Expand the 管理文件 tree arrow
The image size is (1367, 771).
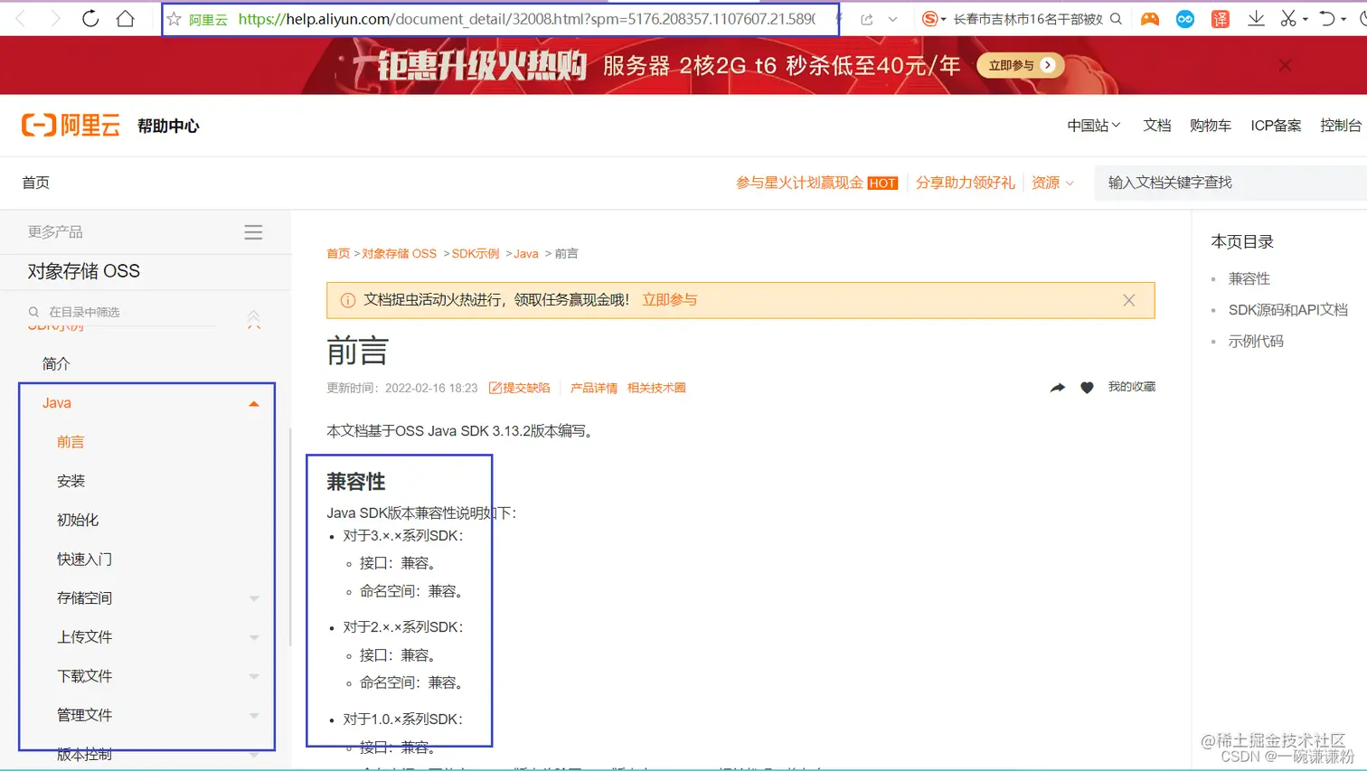[254, 715]
